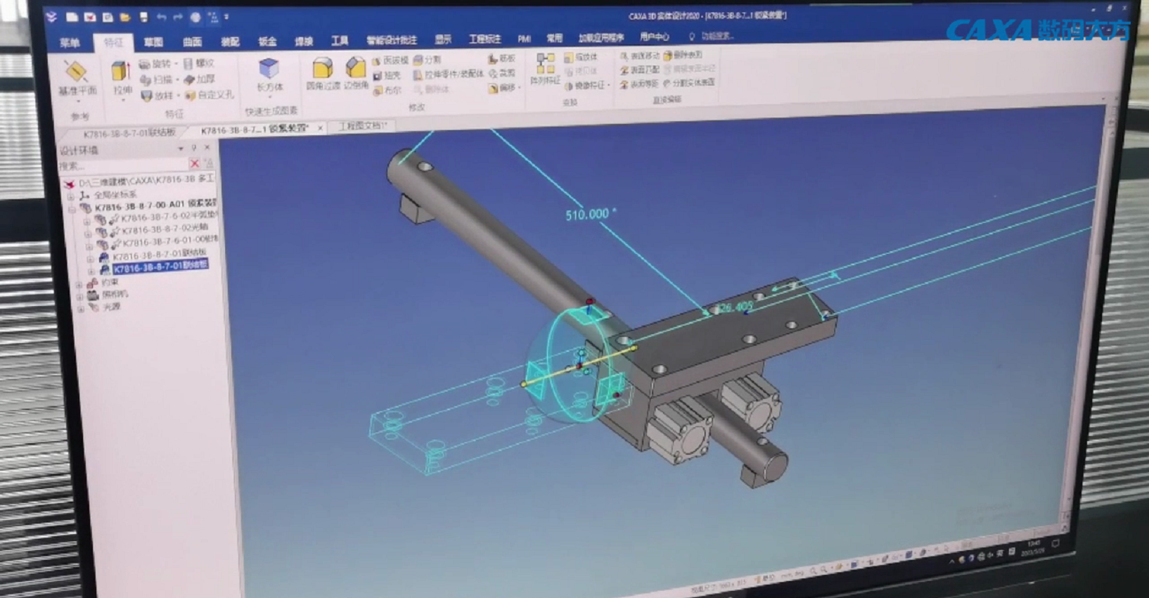Clear the search with the red X
1149x598 pixels.
coord(194,163)
